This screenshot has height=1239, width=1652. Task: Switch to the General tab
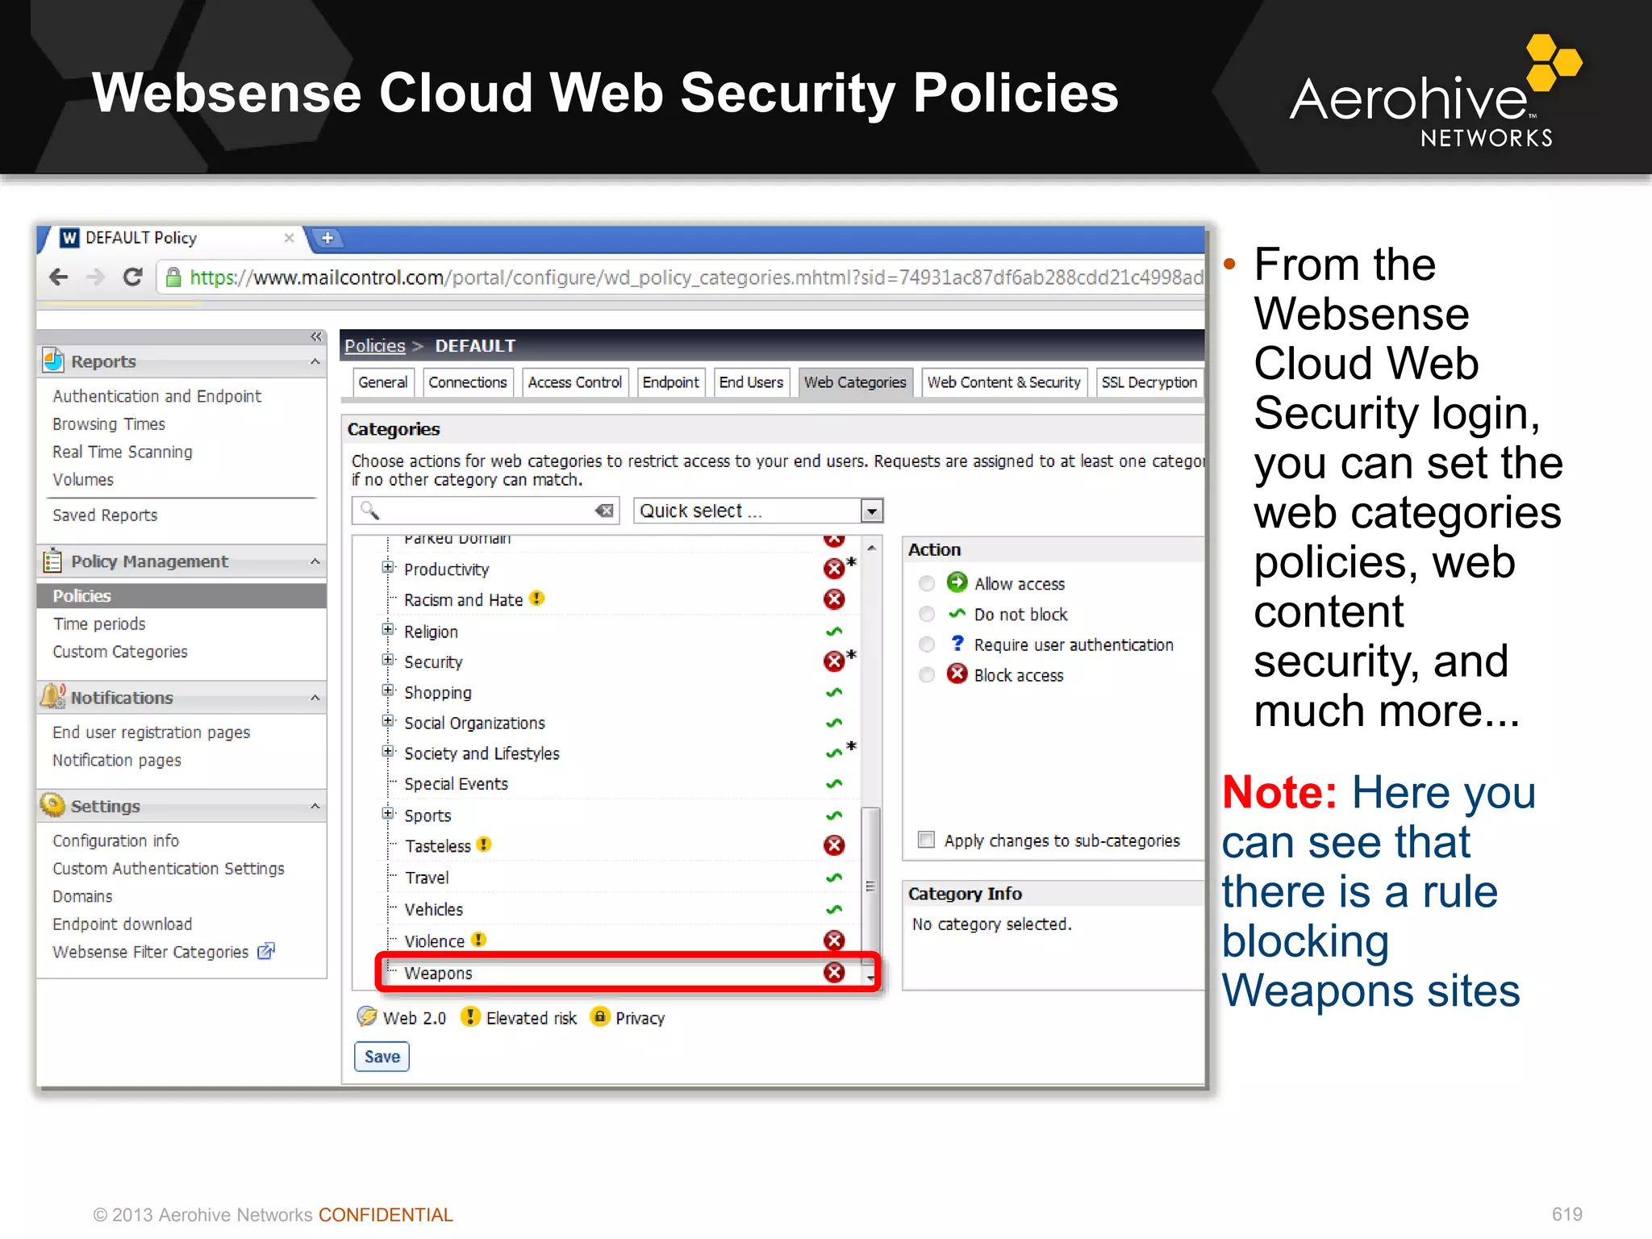pyautogui.click(x=383, y=382)
